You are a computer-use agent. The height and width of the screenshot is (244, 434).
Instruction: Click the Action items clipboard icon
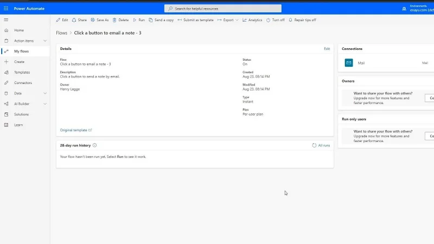coord(7,41)
